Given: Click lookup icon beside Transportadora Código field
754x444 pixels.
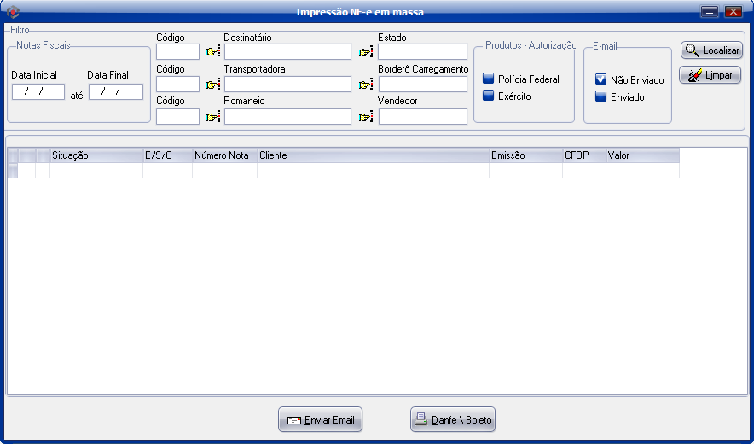Looking at the screenshot, I should pos(212,85).
